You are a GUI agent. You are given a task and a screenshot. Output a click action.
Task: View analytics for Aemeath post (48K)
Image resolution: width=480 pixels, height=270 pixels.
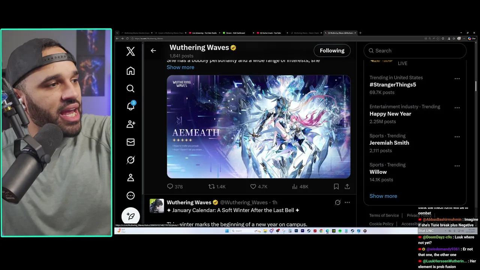(x=300, y=186)
